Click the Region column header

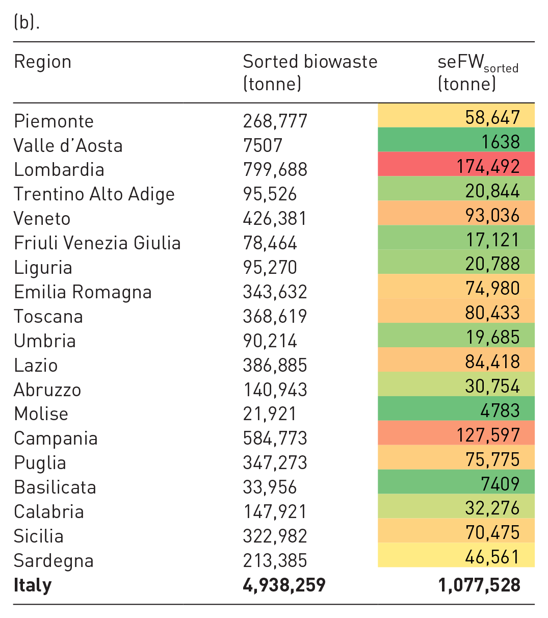43,62
